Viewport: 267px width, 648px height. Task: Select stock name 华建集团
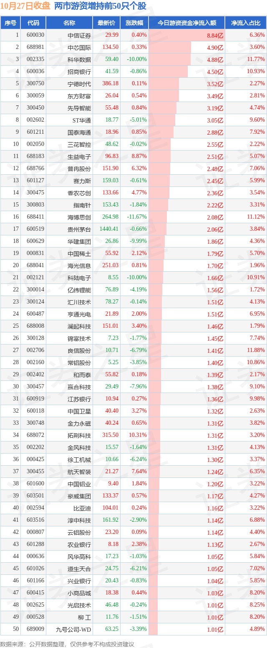pos(79,241)
